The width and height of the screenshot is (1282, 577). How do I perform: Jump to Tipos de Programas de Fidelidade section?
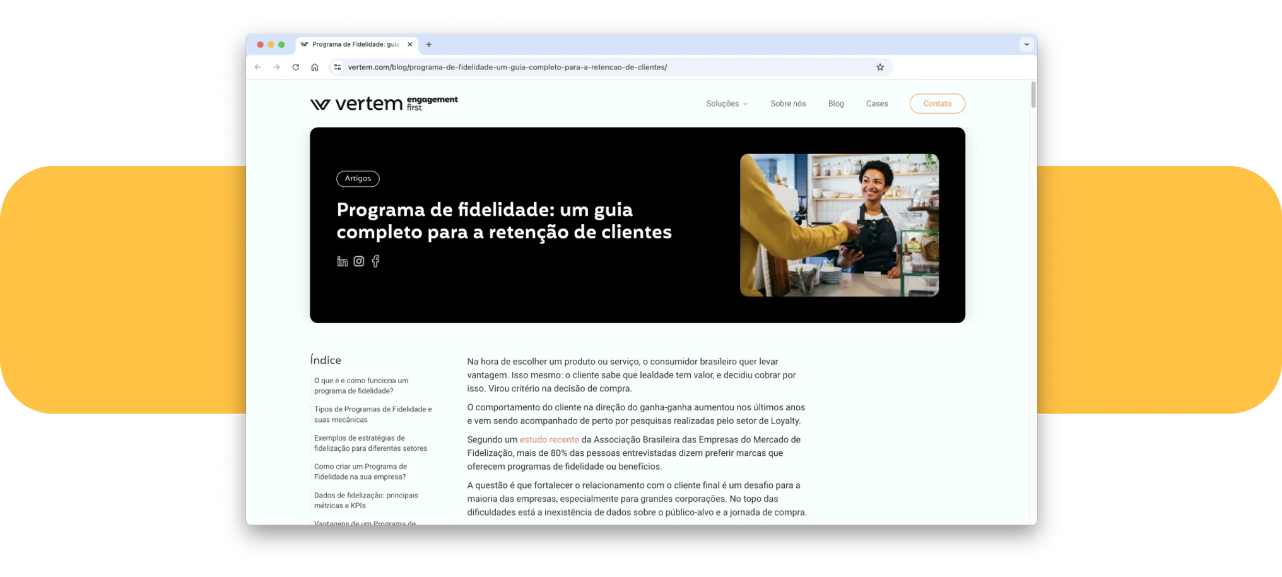pos(373,414)
